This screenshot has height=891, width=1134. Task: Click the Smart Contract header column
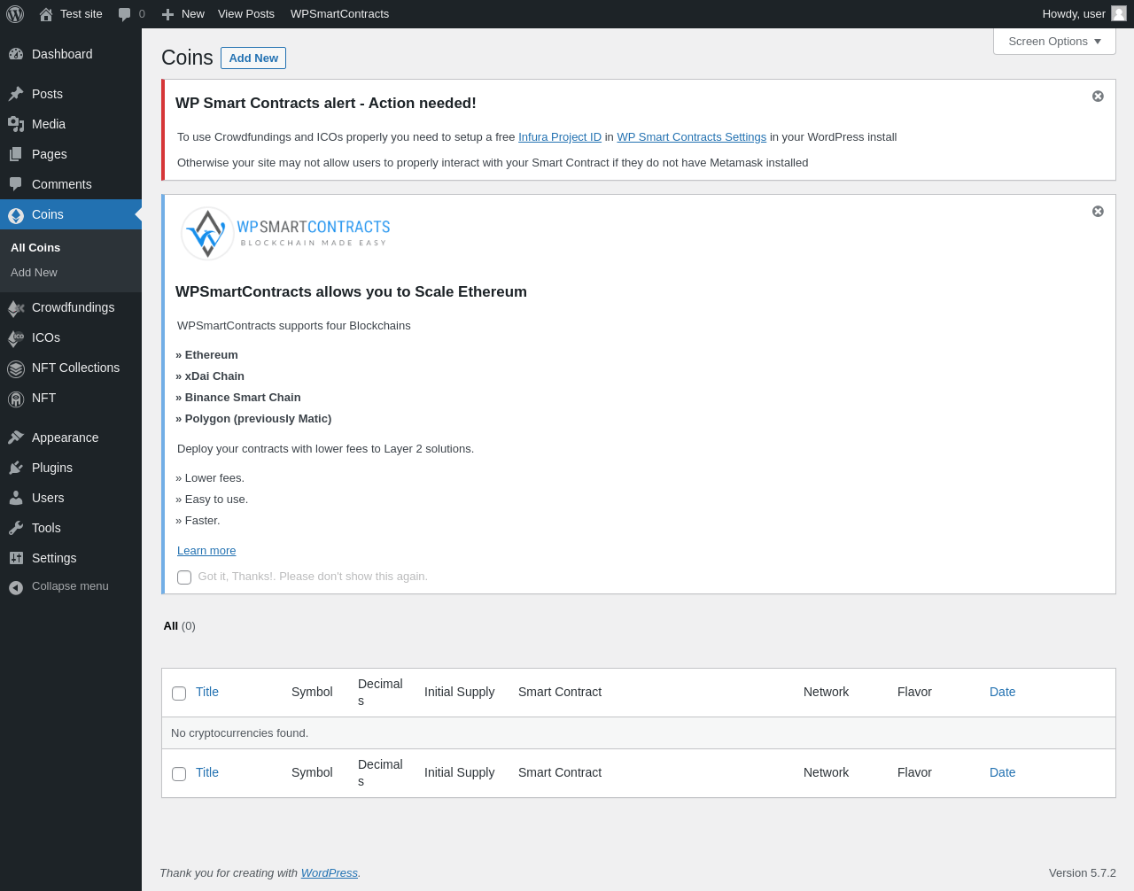(x=560, y=692)
